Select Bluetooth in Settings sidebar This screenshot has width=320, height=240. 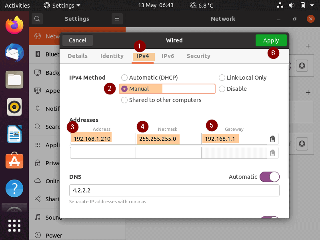[x=44, y=54]
